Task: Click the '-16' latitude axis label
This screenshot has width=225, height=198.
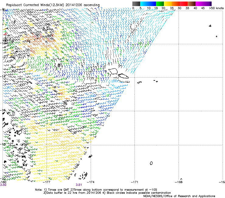Action: (x=3, y=110)
